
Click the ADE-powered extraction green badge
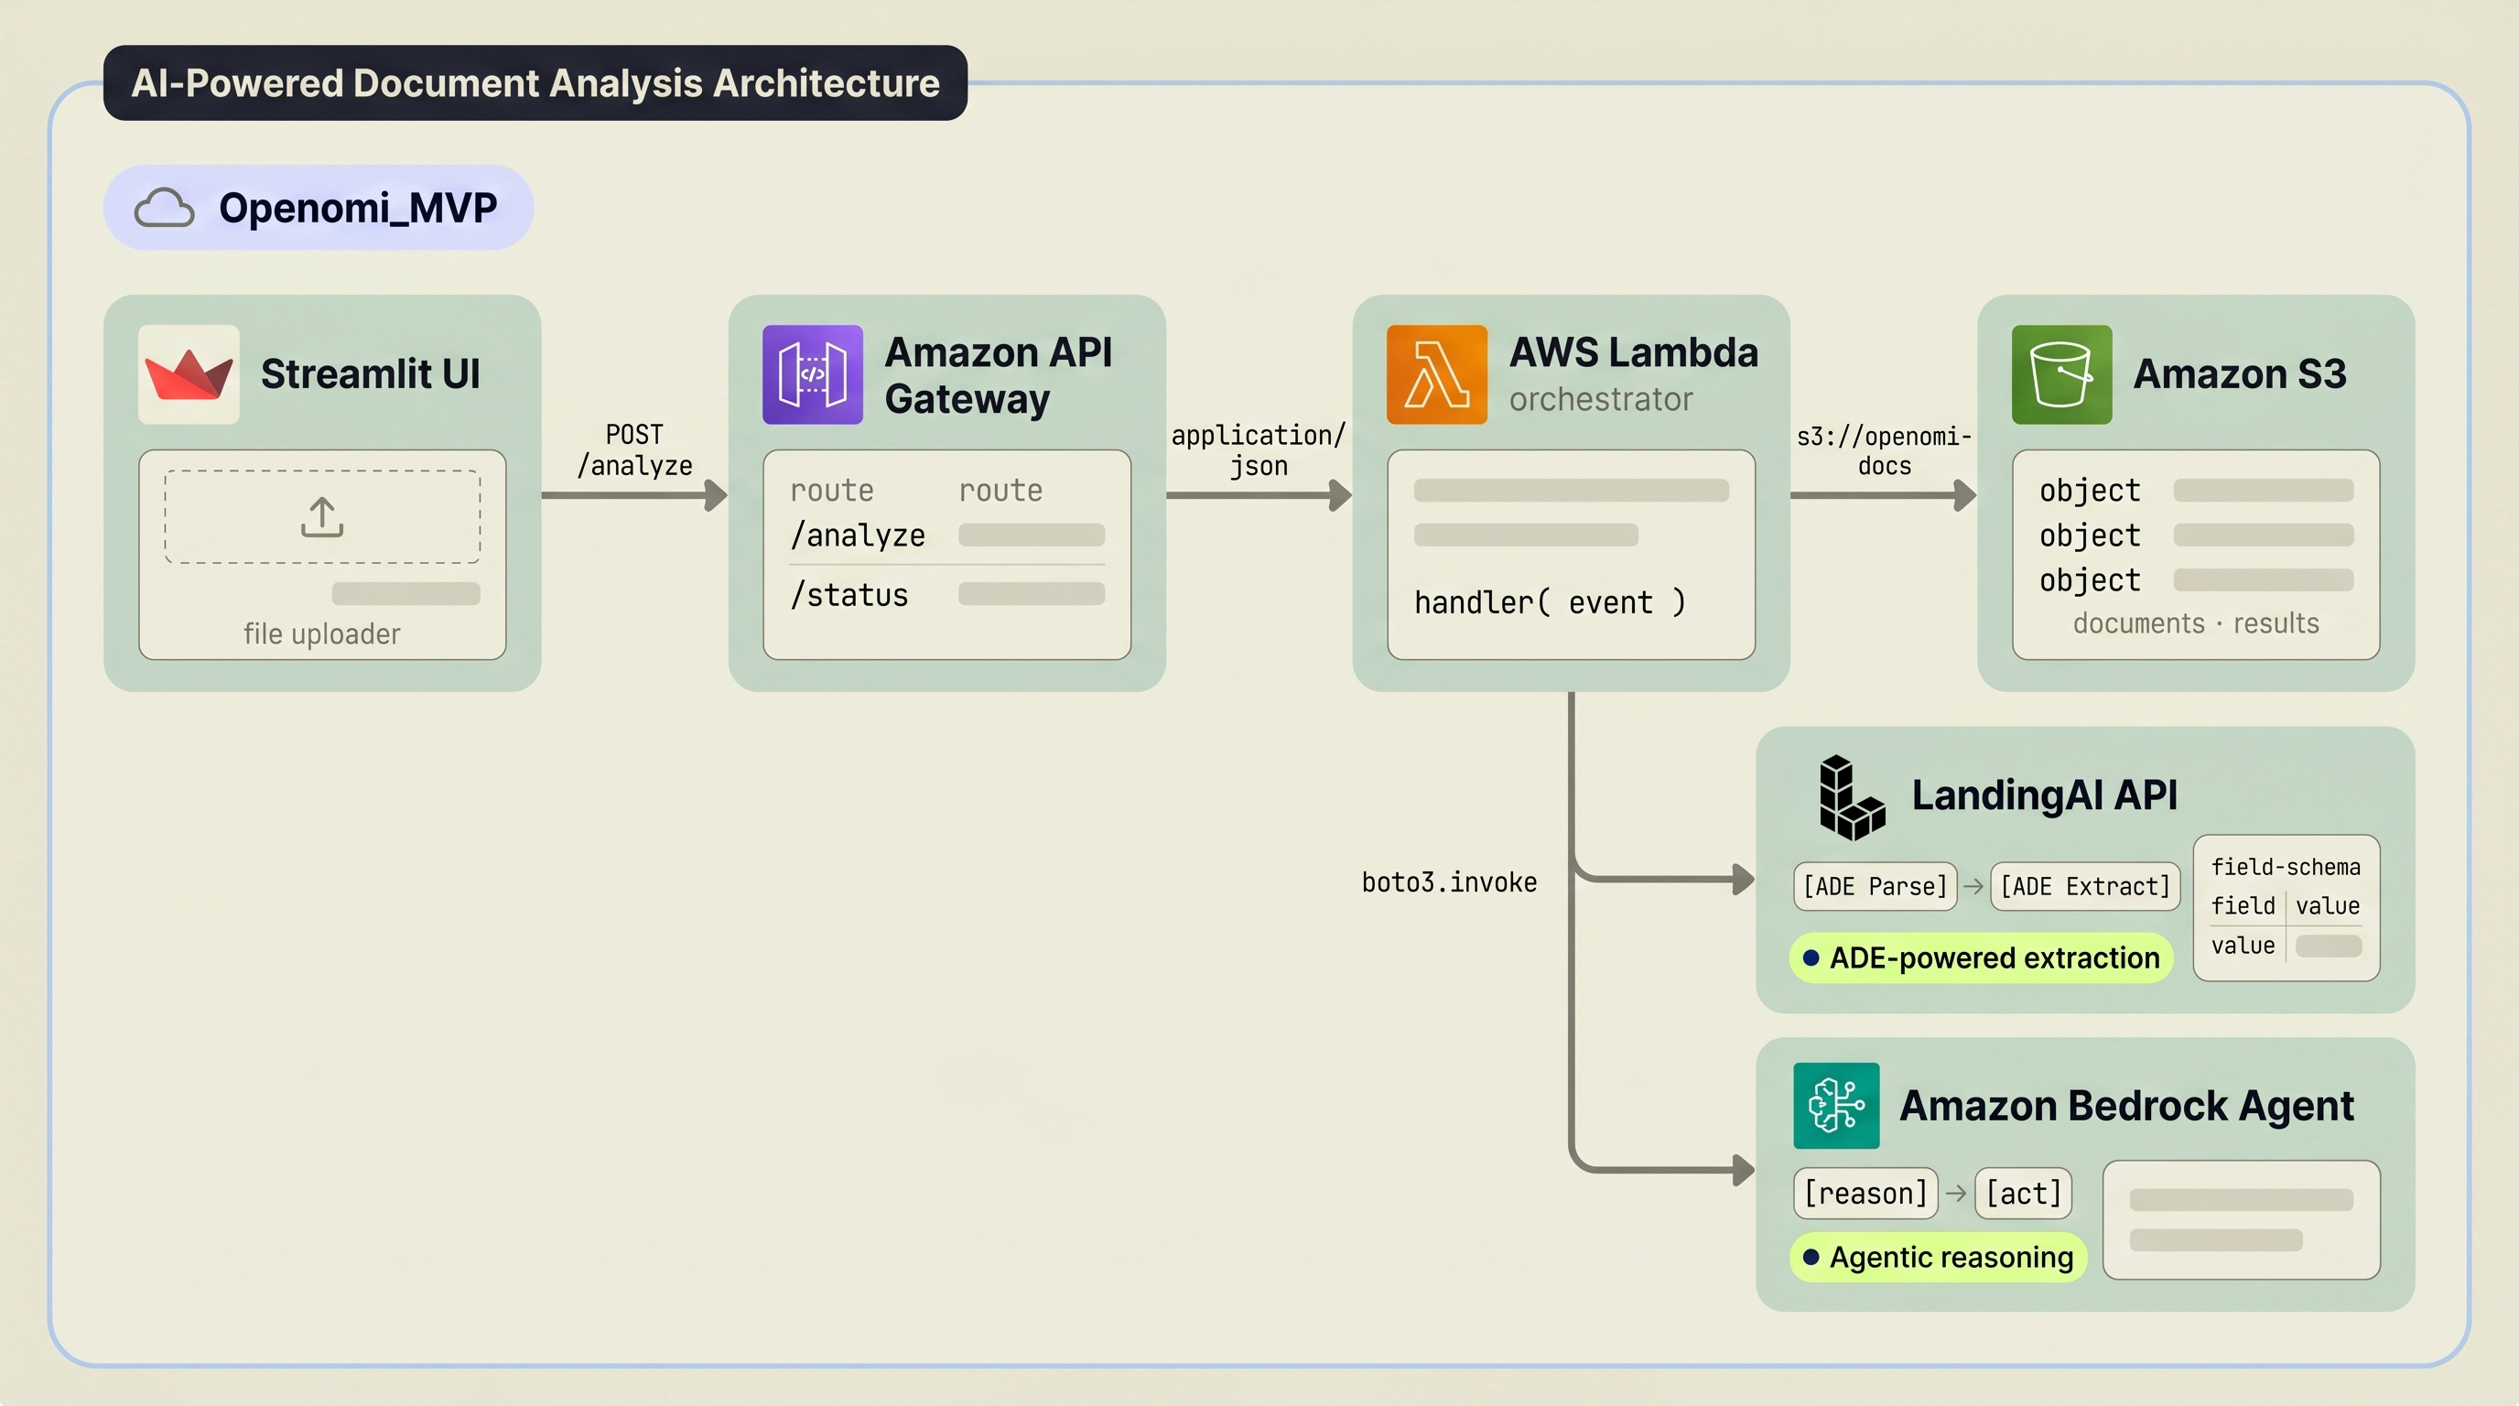point(1981,957)
